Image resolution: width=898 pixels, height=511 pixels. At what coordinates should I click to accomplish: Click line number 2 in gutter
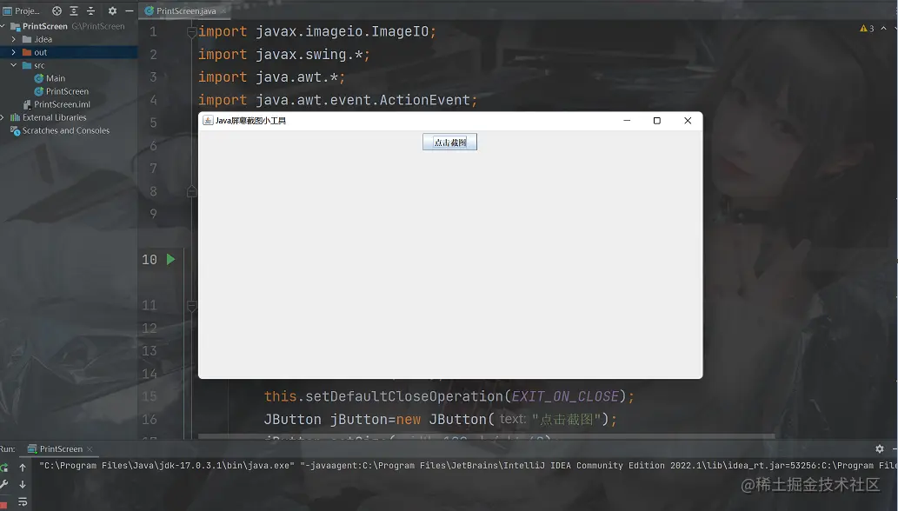click(154, 55)
